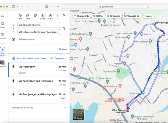Go back in Safari browser
Image resolution: width=168 pixels, height=123 pixels.
point(23,6)
